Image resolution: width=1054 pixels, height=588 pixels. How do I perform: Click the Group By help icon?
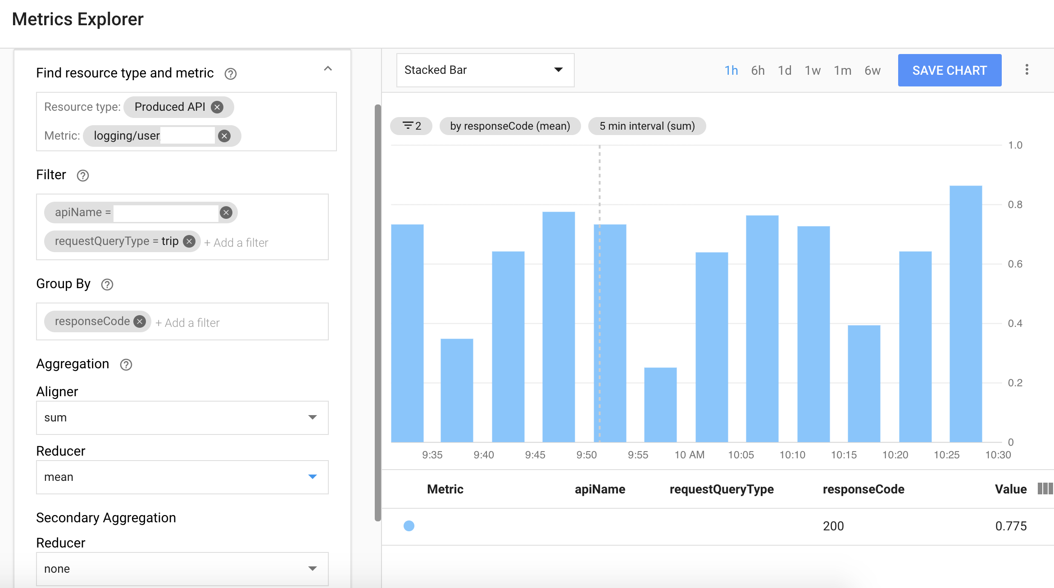click(106, 284)
